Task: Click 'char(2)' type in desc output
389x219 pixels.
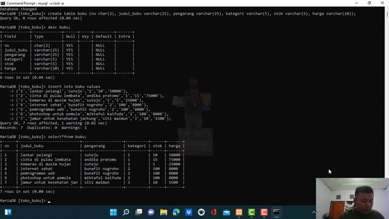Action: [x=42, y=46]
